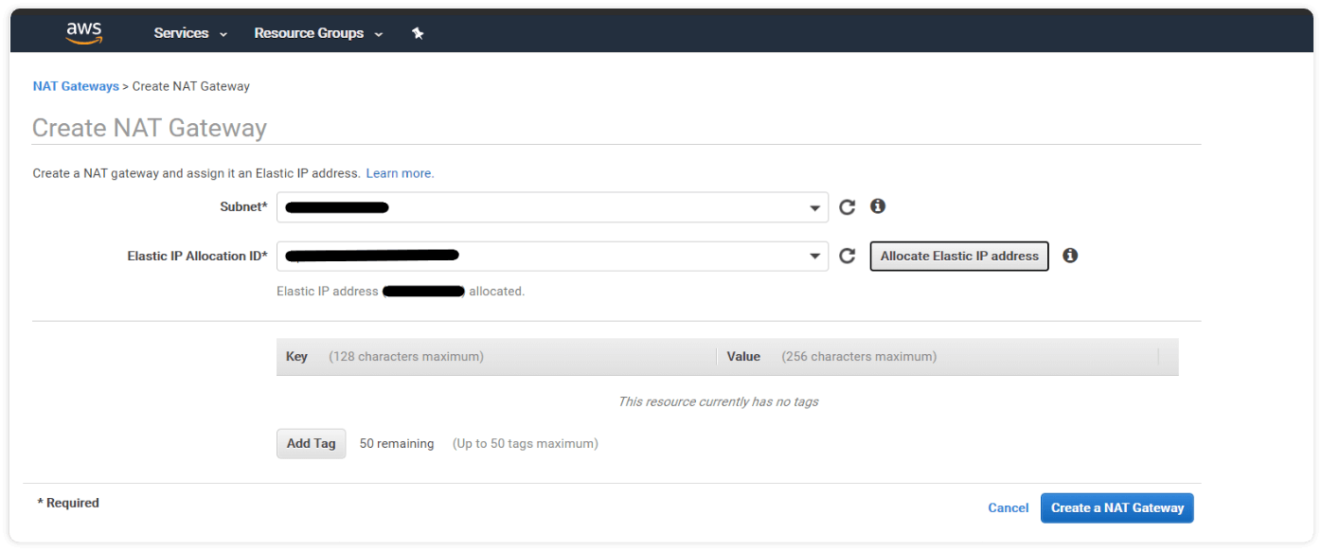Show info about the Subnet field
Viewport: 1322px width, 551px height.
[x=878, y=206]
